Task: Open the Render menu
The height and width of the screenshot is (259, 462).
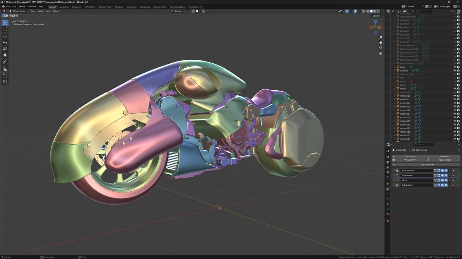Action: pos(22,6)
